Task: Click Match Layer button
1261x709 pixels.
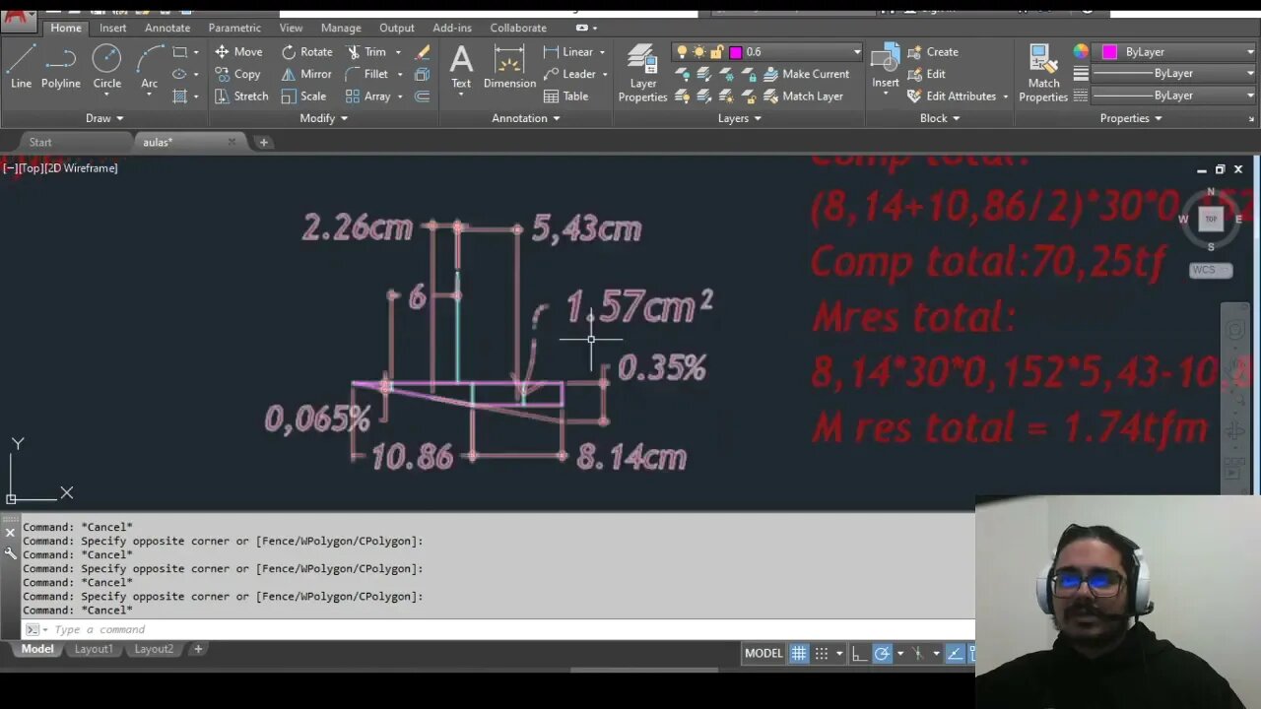Action: coord(803,97)
